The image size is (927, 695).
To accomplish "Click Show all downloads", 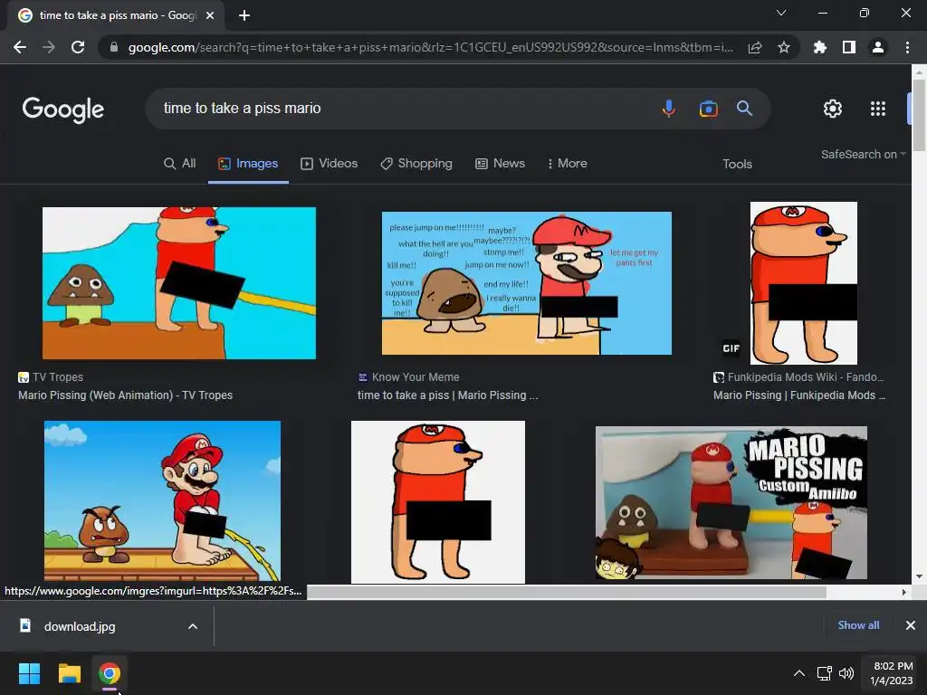I will [x=858, y=625].
